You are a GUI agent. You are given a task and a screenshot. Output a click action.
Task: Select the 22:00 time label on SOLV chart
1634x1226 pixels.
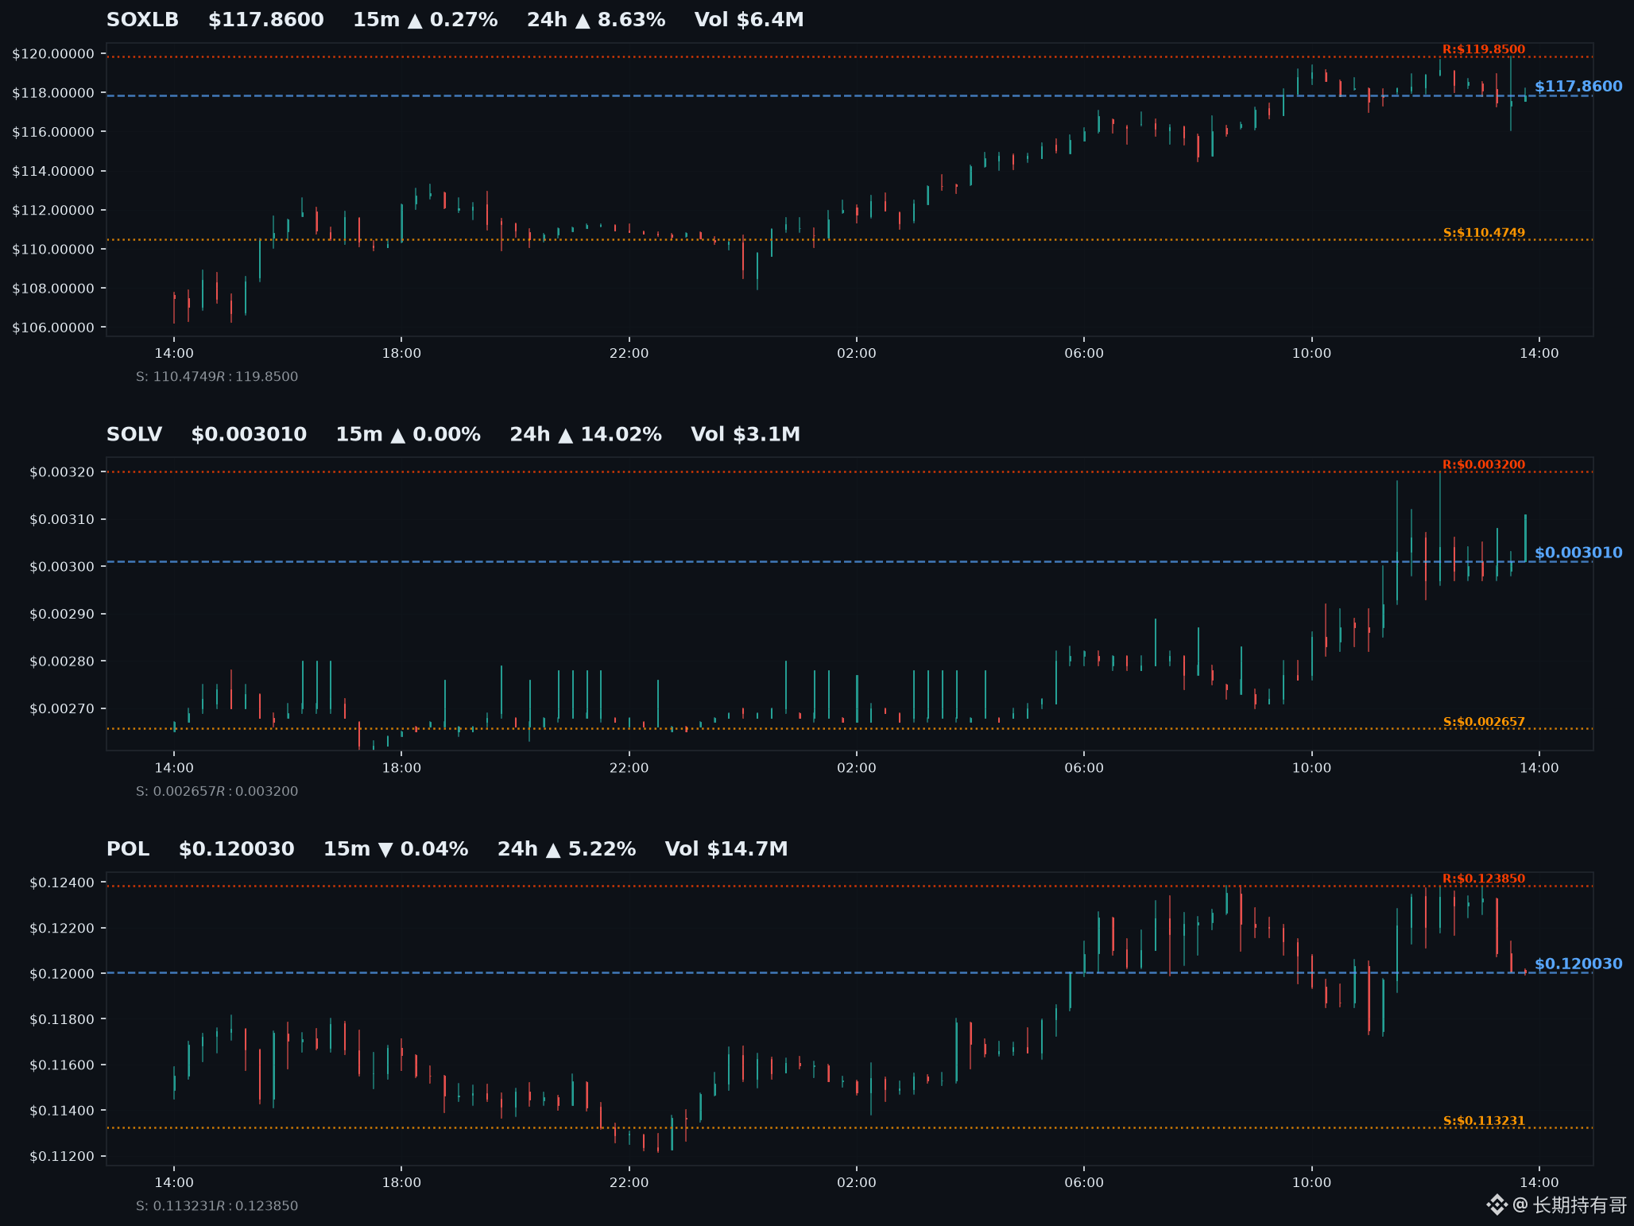(x=629, y=768)
